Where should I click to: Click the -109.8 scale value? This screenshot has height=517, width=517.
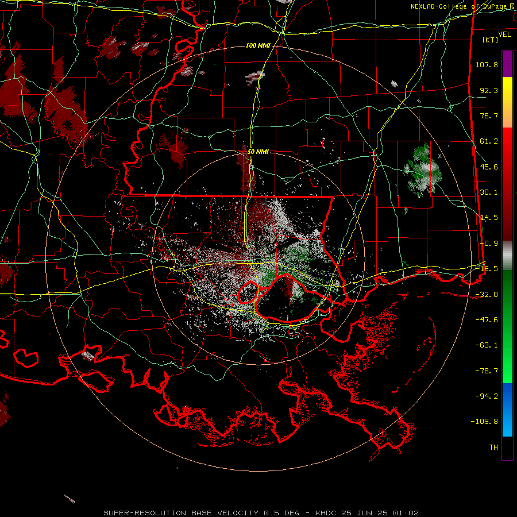[485, 422]
